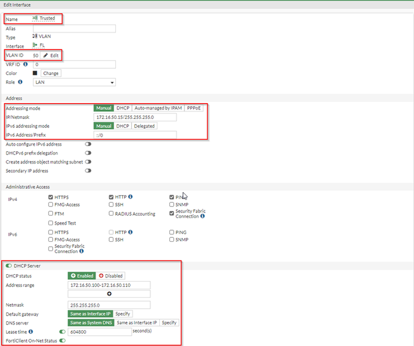Change the interface color
414x346 pixels.
click(x=51, y=73)
